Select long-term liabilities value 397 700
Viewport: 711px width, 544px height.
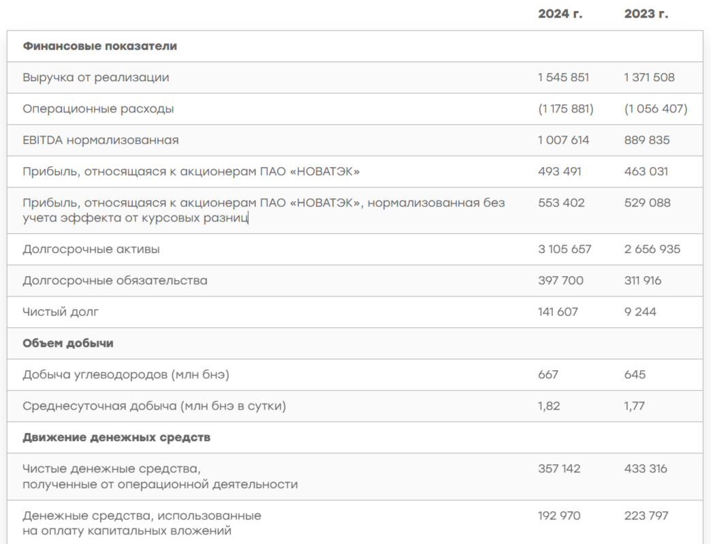tap(560, 281)
